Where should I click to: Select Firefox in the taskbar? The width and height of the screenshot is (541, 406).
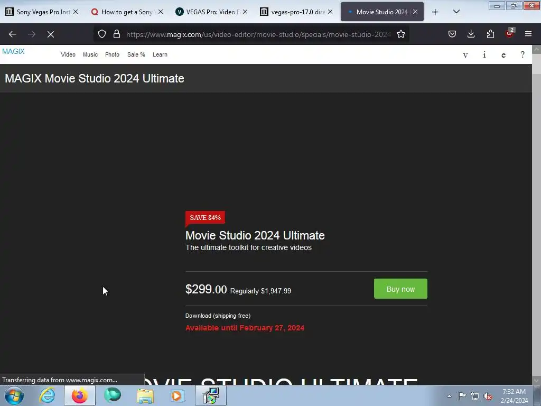[x=79, y=395]
